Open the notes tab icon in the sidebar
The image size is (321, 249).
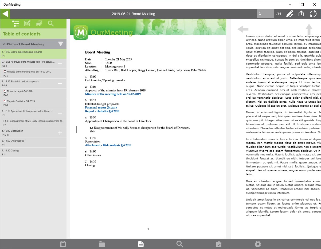click(27, 23)
